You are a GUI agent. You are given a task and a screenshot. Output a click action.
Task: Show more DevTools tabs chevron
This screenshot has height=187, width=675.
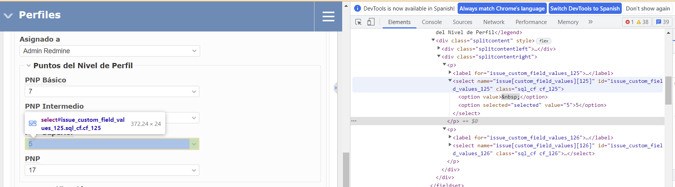point(590,22)
